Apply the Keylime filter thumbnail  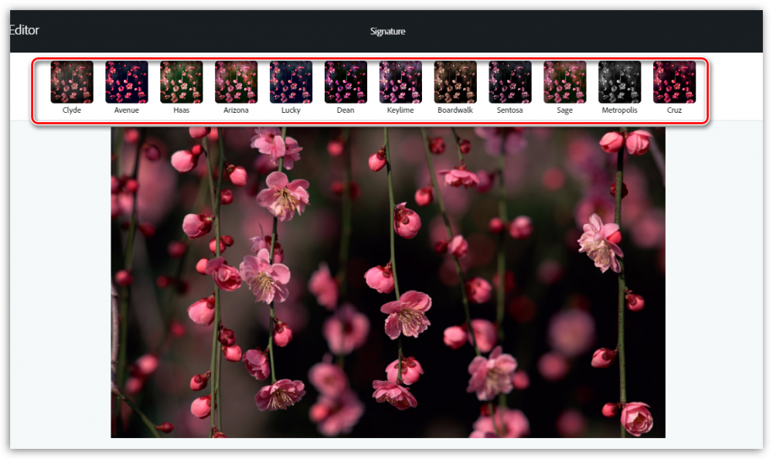pyautogui.click(x=400, y=82)
